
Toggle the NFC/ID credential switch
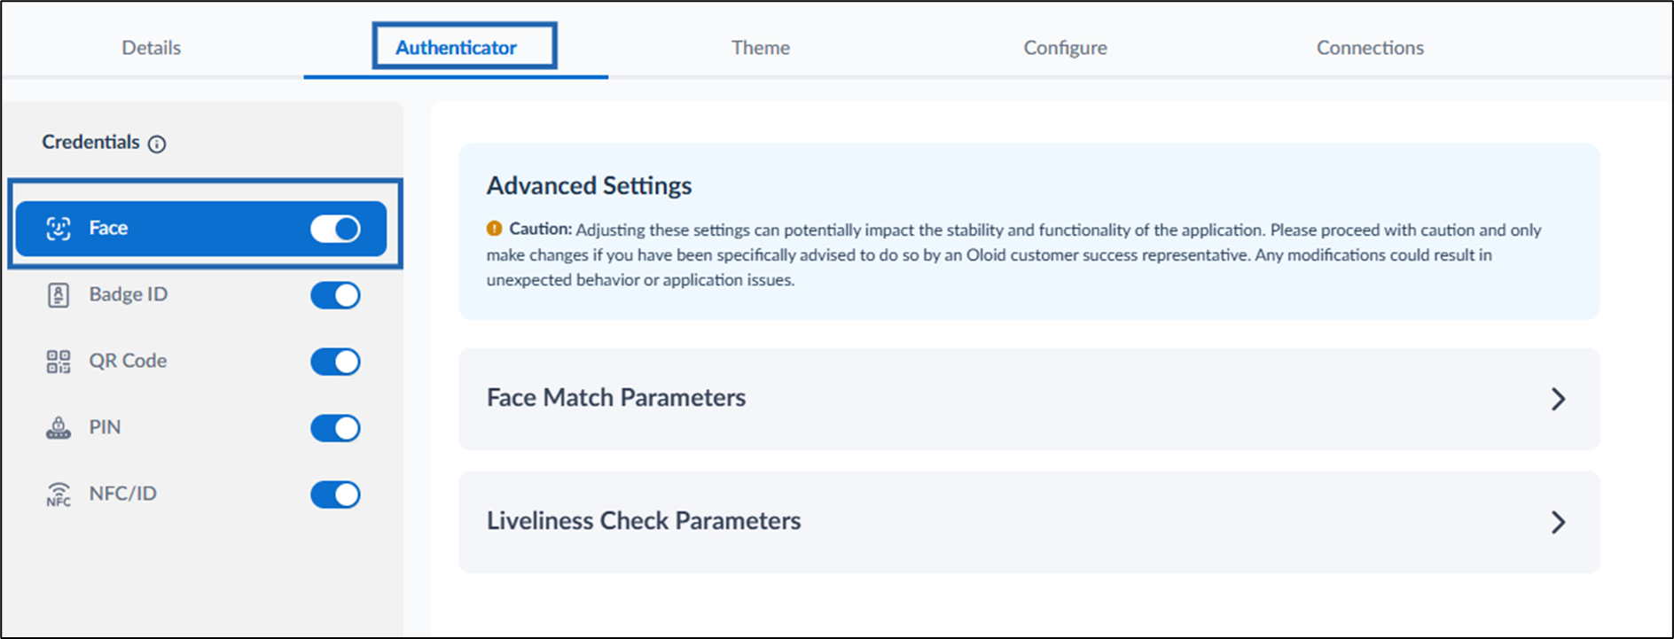335,495
